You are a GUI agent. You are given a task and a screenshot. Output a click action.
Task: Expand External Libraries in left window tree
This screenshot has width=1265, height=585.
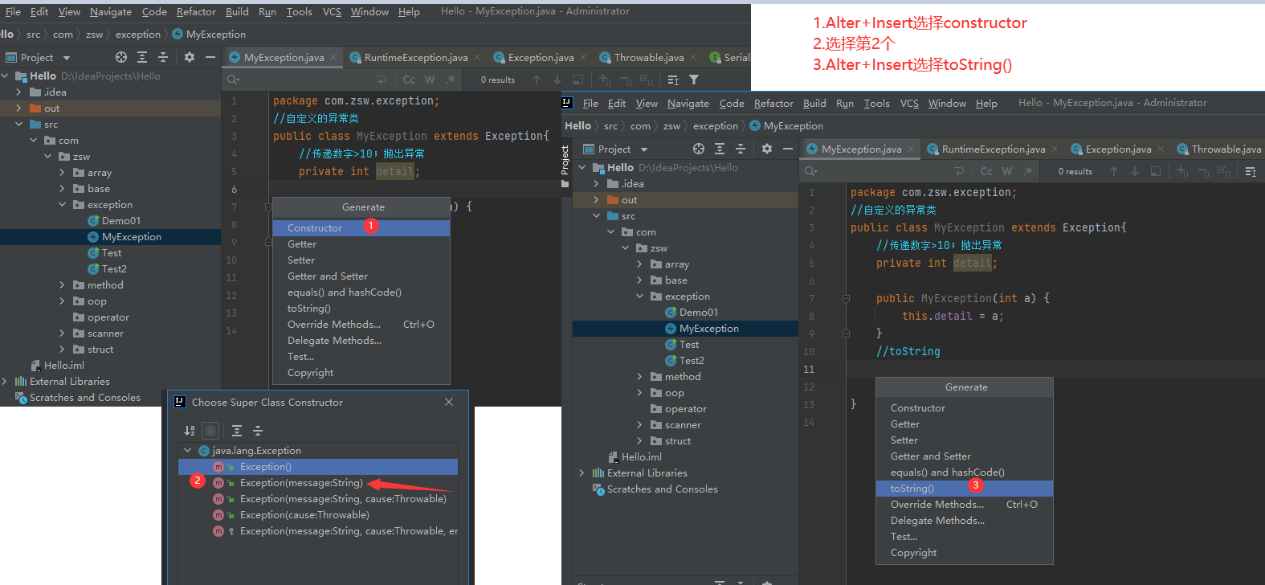[x=5, y=381]
